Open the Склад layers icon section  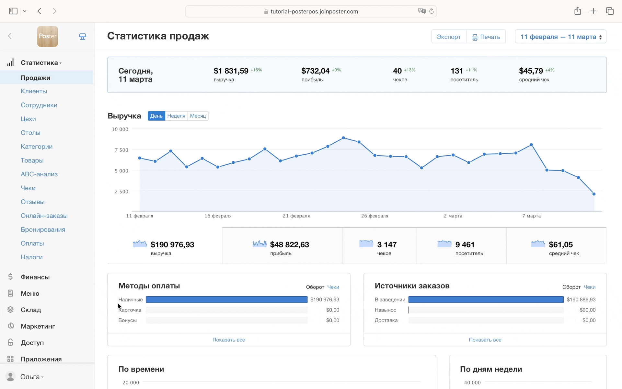(x=10, y=310)
